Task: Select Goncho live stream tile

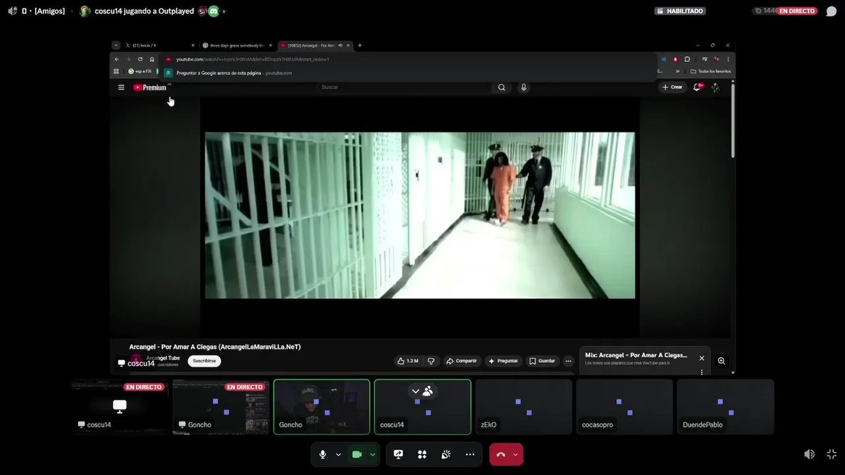Action: click(x=220, y=406)
